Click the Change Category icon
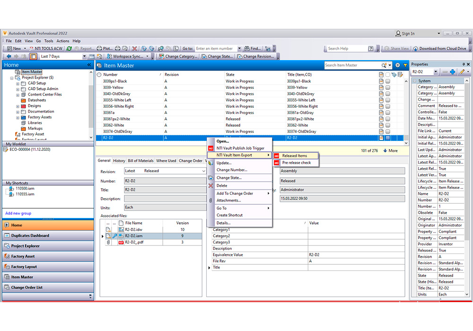This screenshot has width=473, height=331. [162, 56]
